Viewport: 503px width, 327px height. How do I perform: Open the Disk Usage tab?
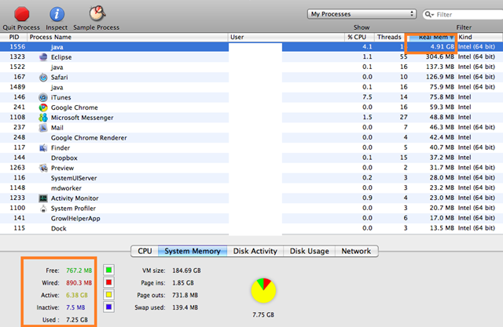pos(309,251)
